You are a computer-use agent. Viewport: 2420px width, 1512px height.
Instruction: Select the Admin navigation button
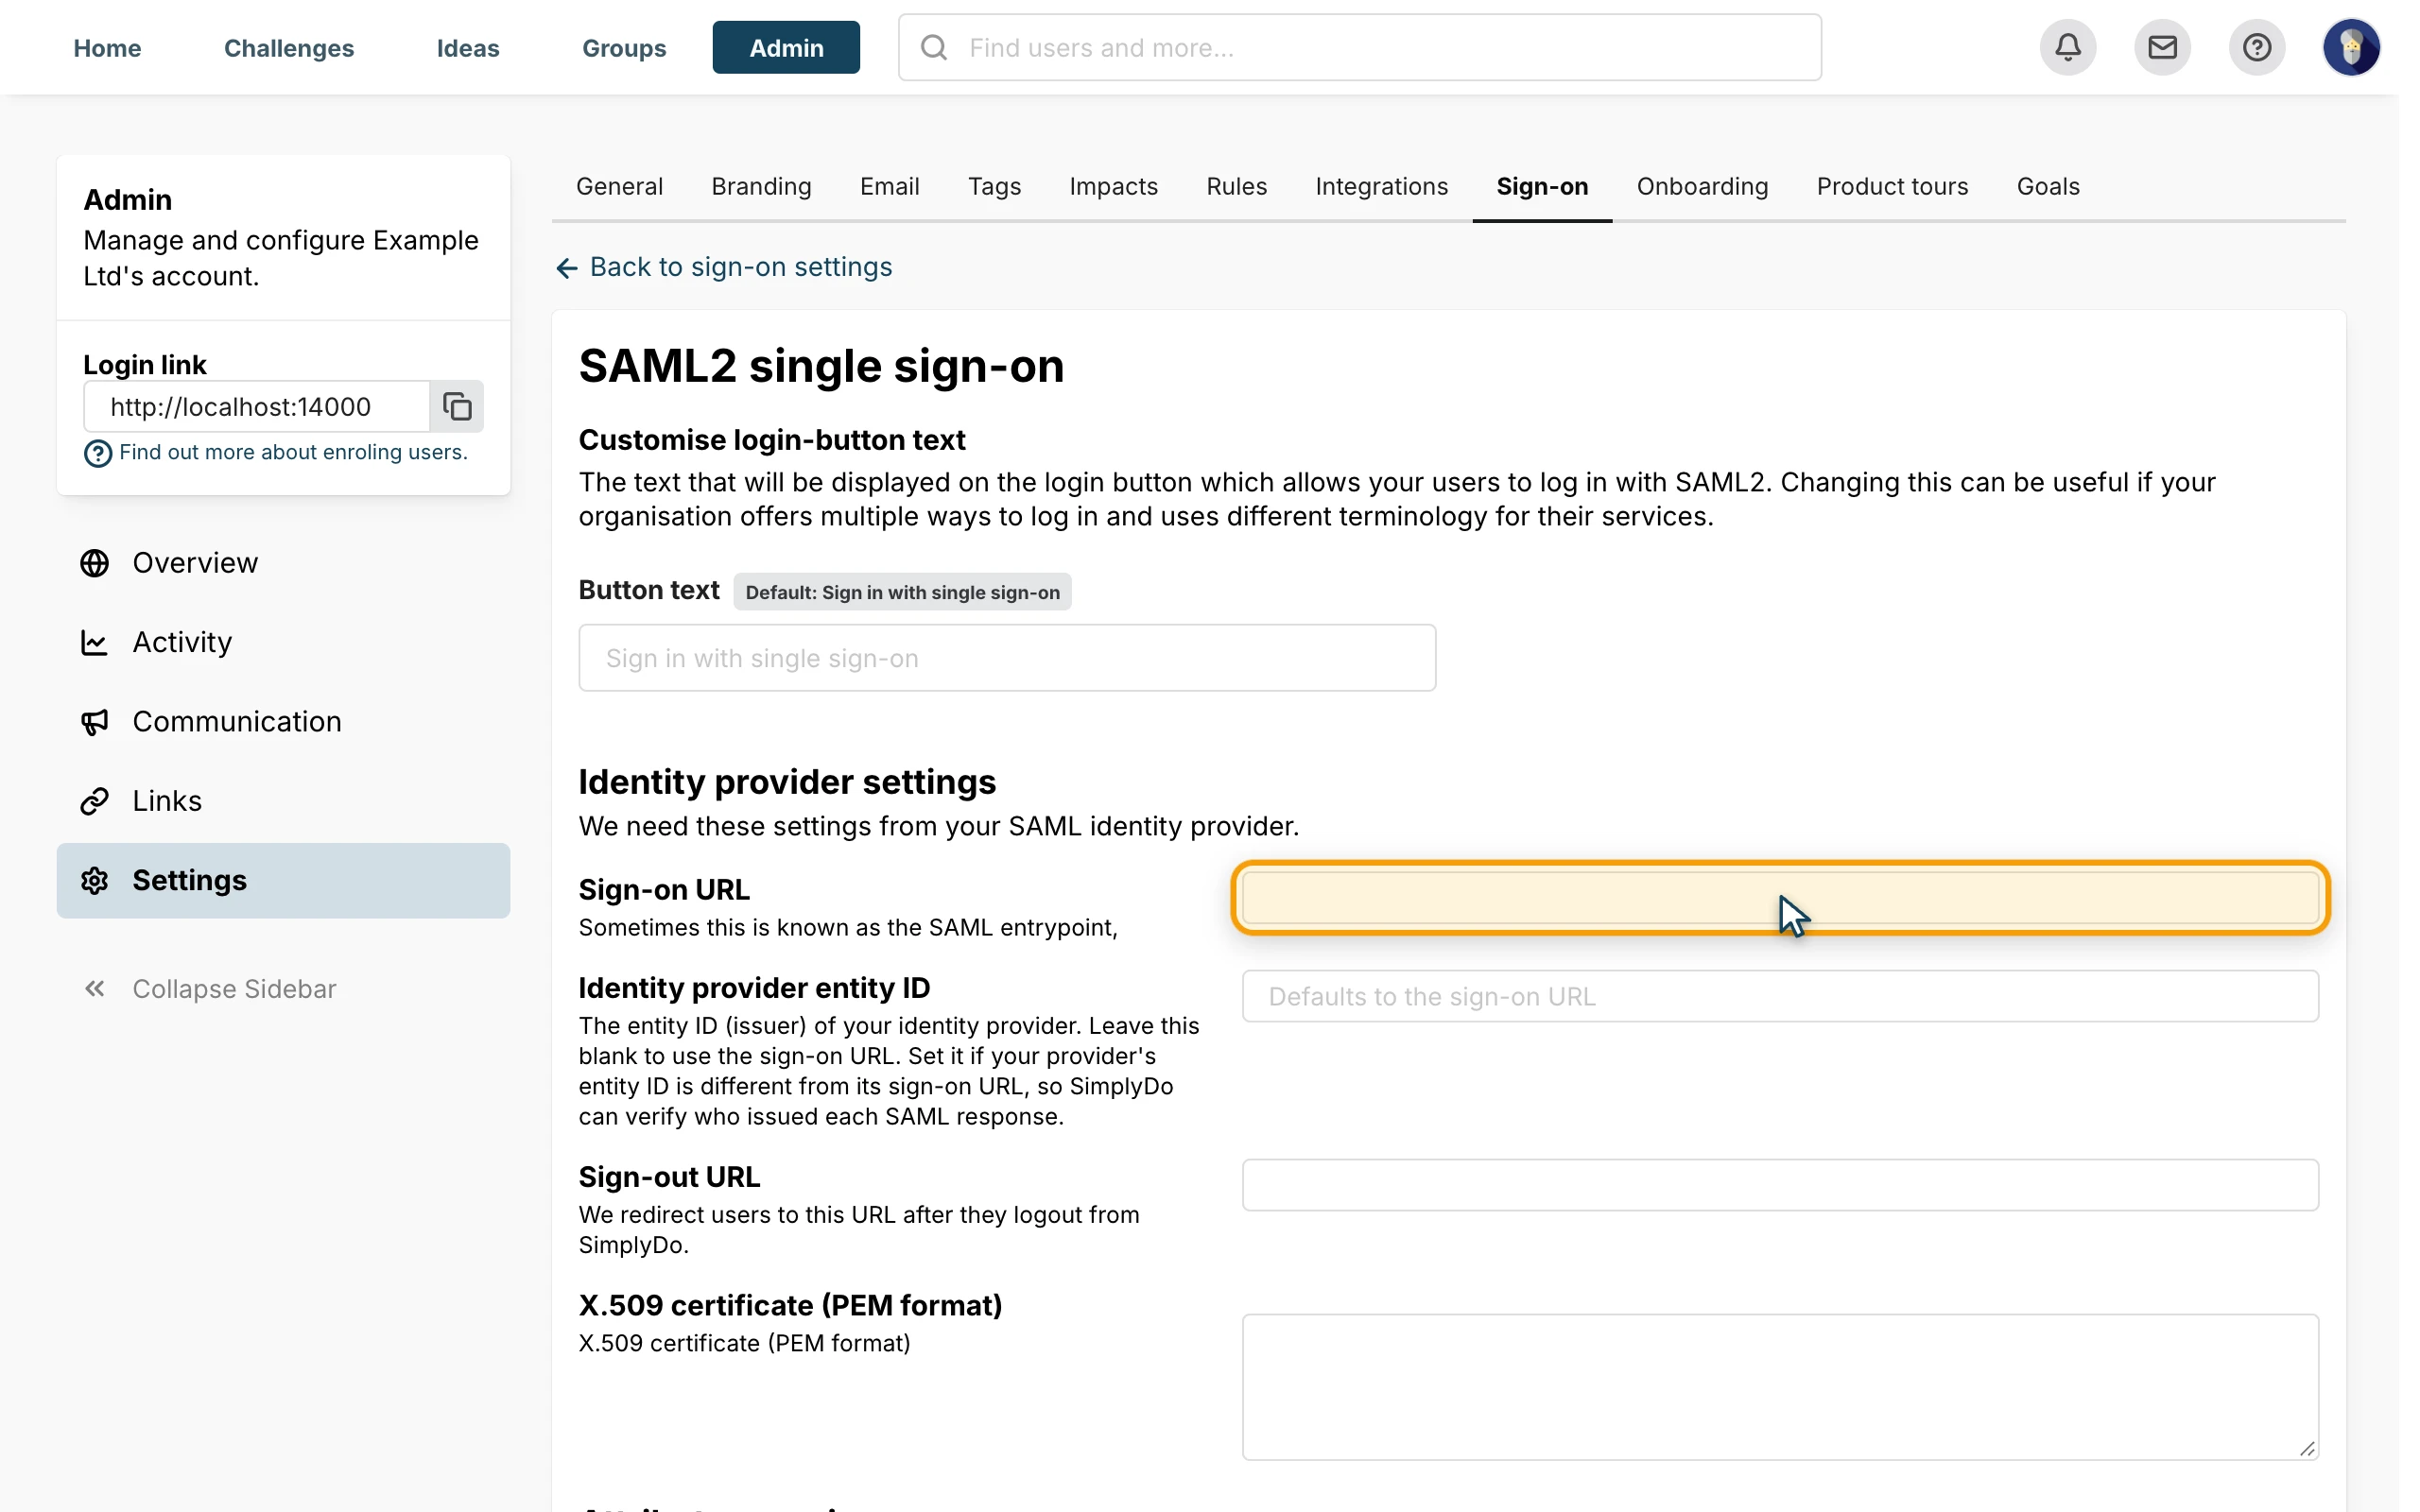tap(786, 48)
